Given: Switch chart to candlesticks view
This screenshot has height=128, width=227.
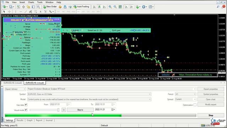Looking at the screenshot, I should coord(99,7).
